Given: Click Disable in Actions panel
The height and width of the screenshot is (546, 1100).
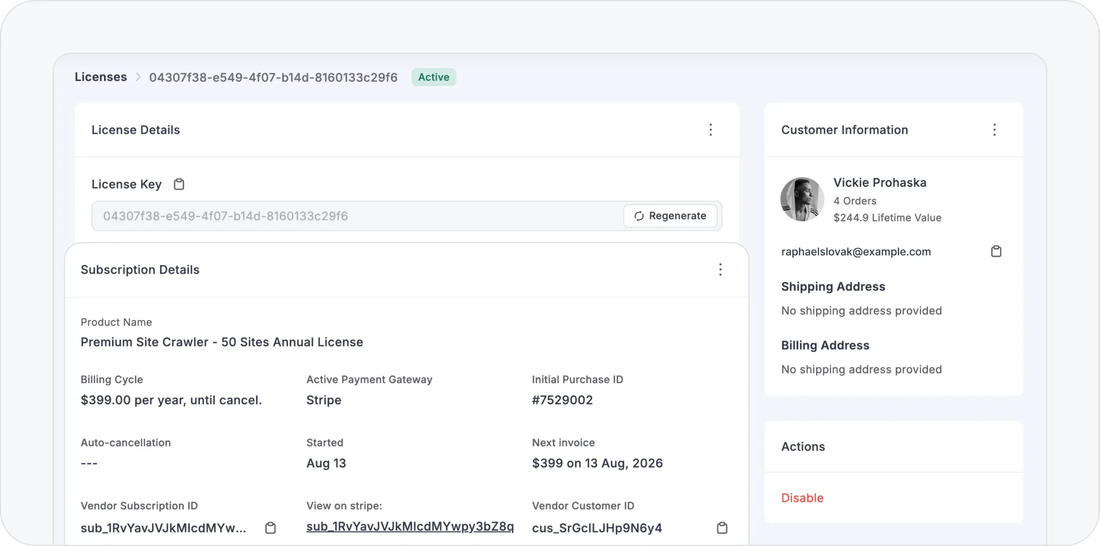Looking at the screenshot, I should coord(802,498).
